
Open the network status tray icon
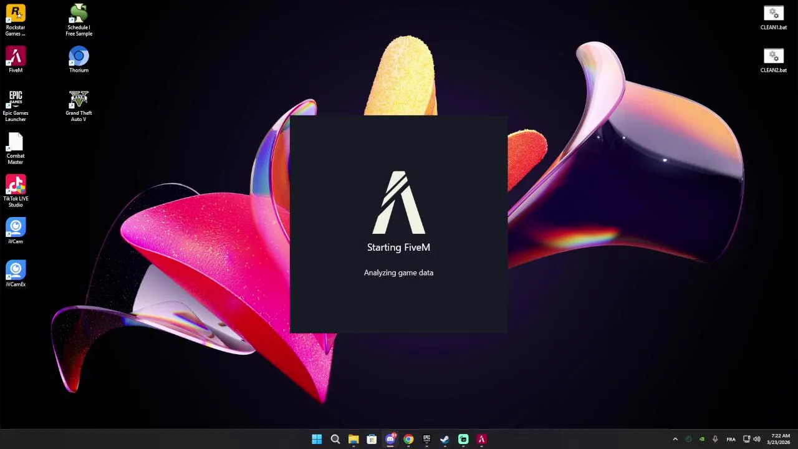coord(747,439)
